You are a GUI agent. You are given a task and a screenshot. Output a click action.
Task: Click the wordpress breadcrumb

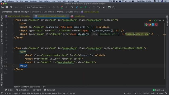click(37, 12)
